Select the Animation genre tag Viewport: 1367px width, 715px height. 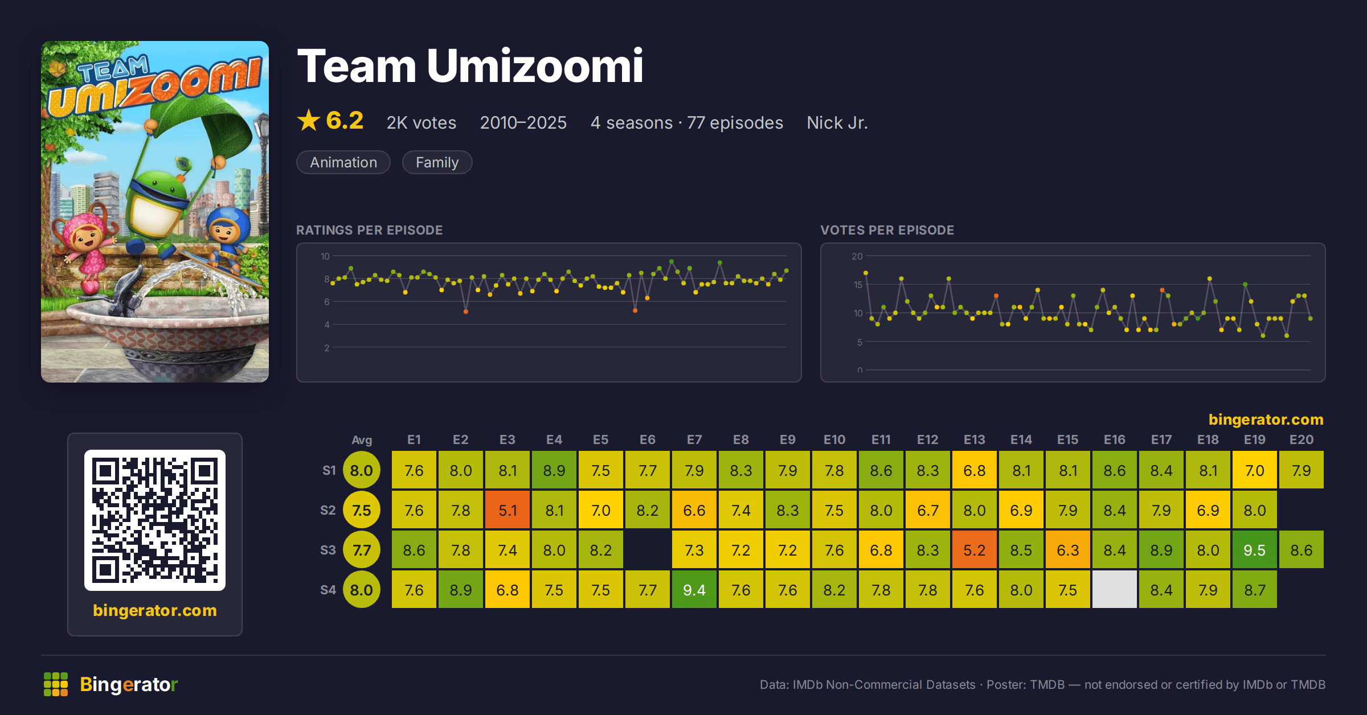343,162
